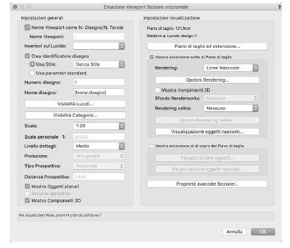The height and width of the screenshot is (248, 290).
Task: Click the Nome disegno input field
Action: (x=99, y=92)
